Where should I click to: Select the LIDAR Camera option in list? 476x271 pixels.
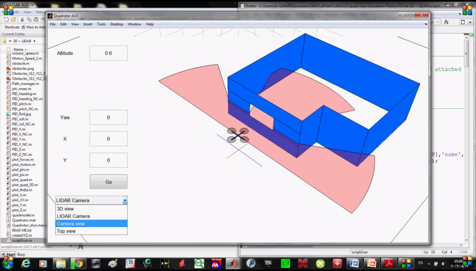click(91, 216)
